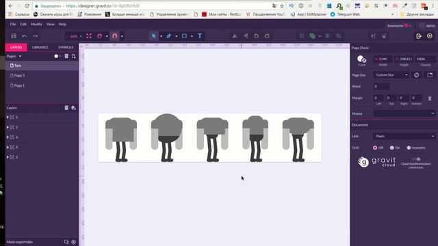Open the Page Size Custom Size dropdown

pyautogui.click(x=391, y=75)
